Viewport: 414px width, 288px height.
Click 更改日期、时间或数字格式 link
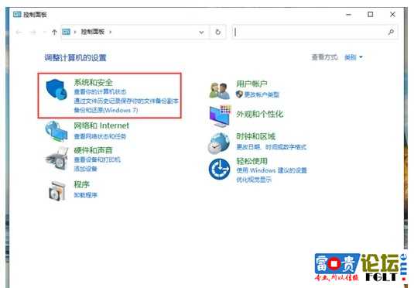click(x=272, y=147)
